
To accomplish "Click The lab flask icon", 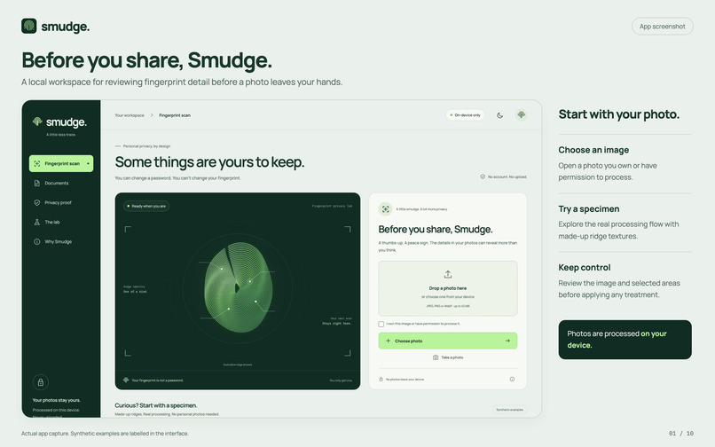I will 37,222.
